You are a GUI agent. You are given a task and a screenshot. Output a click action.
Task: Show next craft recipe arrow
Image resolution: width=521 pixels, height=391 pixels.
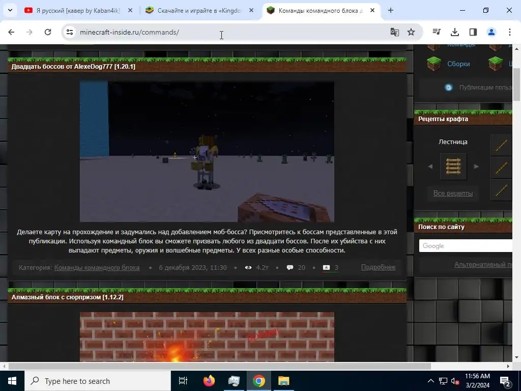point(476,166)
